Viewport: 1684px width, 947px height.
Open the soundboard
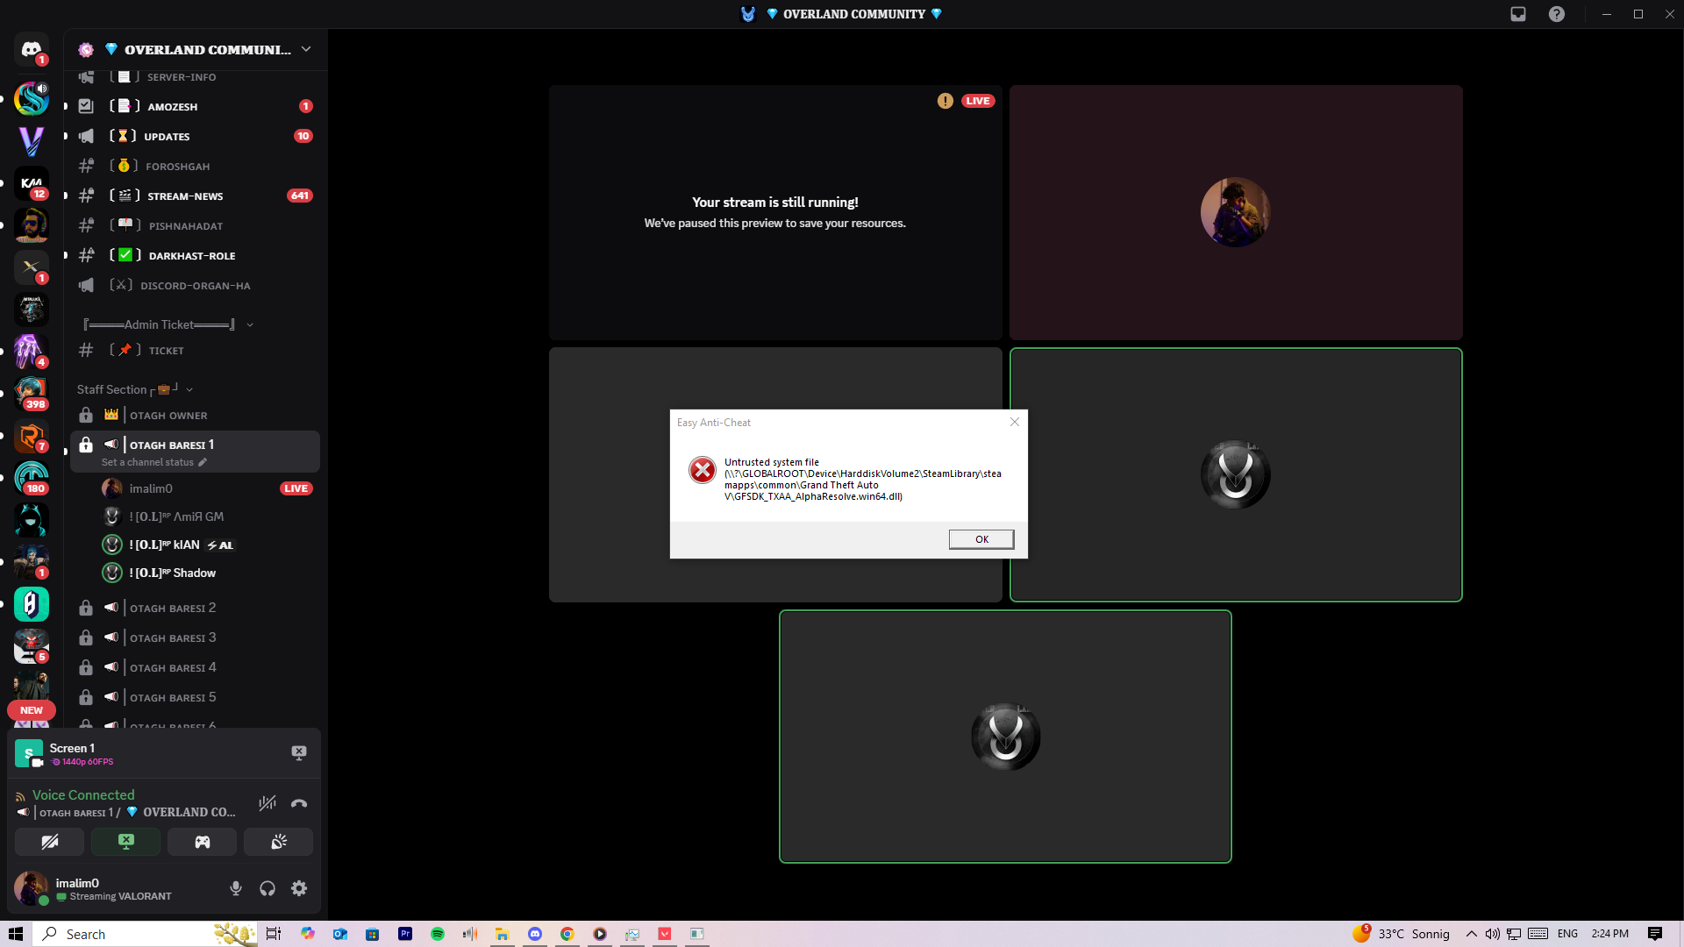click(279, 842)
